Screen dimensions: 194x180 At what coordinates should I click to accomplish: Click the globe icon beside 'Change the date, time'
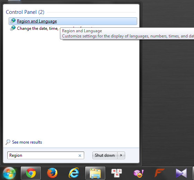click(13, 28)
